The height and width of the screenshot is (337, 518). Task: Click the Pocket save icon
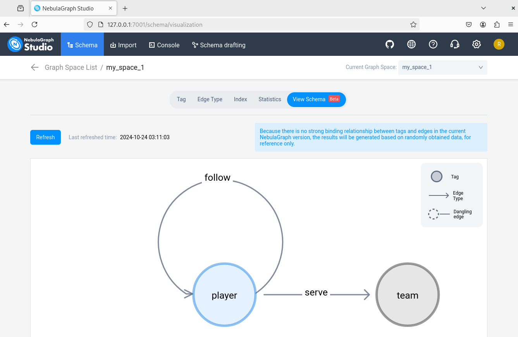pyautogui.click(x=469, y=24)
